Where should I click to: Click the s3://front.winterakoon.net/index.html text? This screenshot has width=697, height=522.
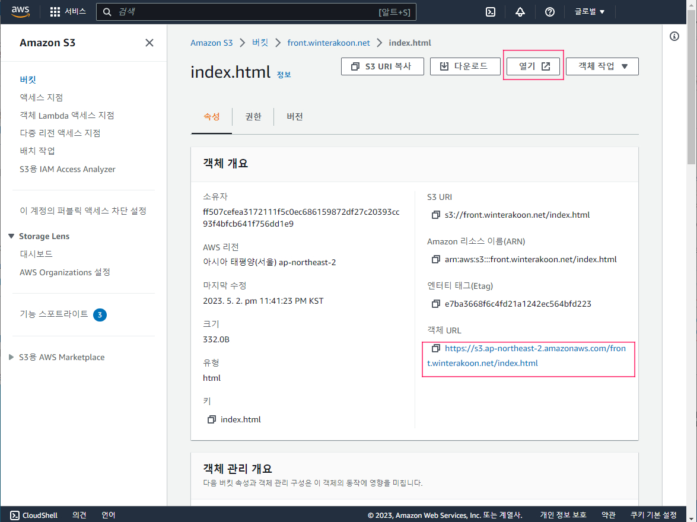point(517,215)
